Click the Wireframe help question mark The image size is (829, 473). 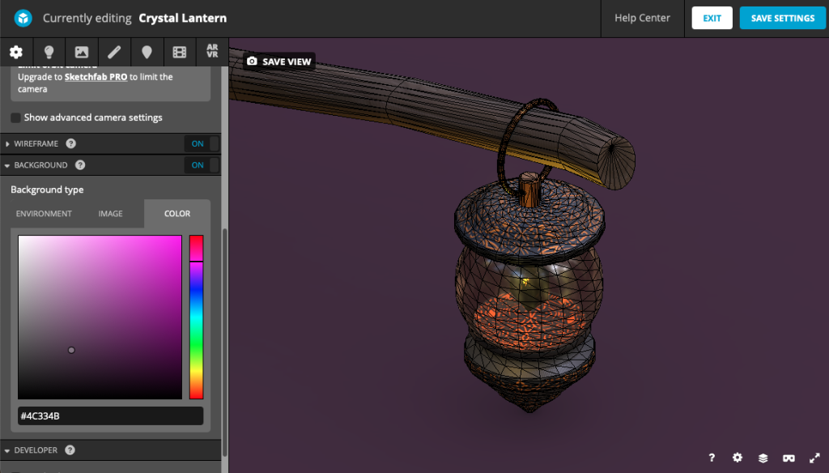[x=71, y=143]
